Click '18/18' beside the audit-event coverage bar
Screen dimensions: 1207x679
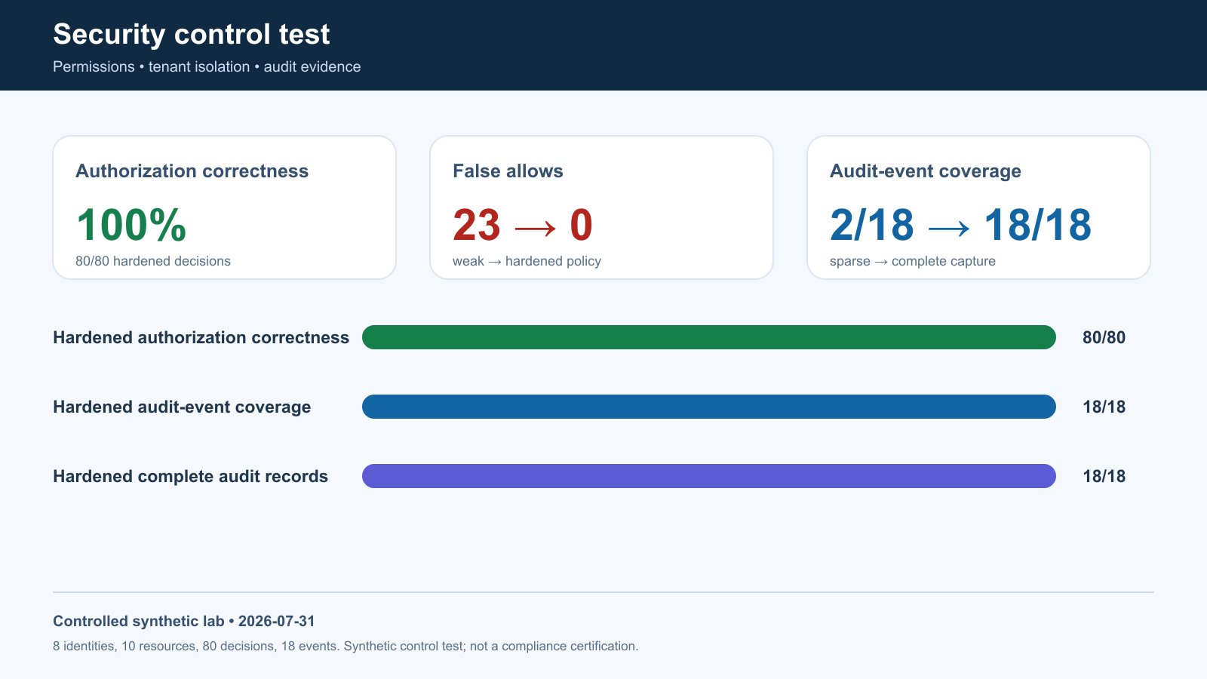tap(1104, 407)
